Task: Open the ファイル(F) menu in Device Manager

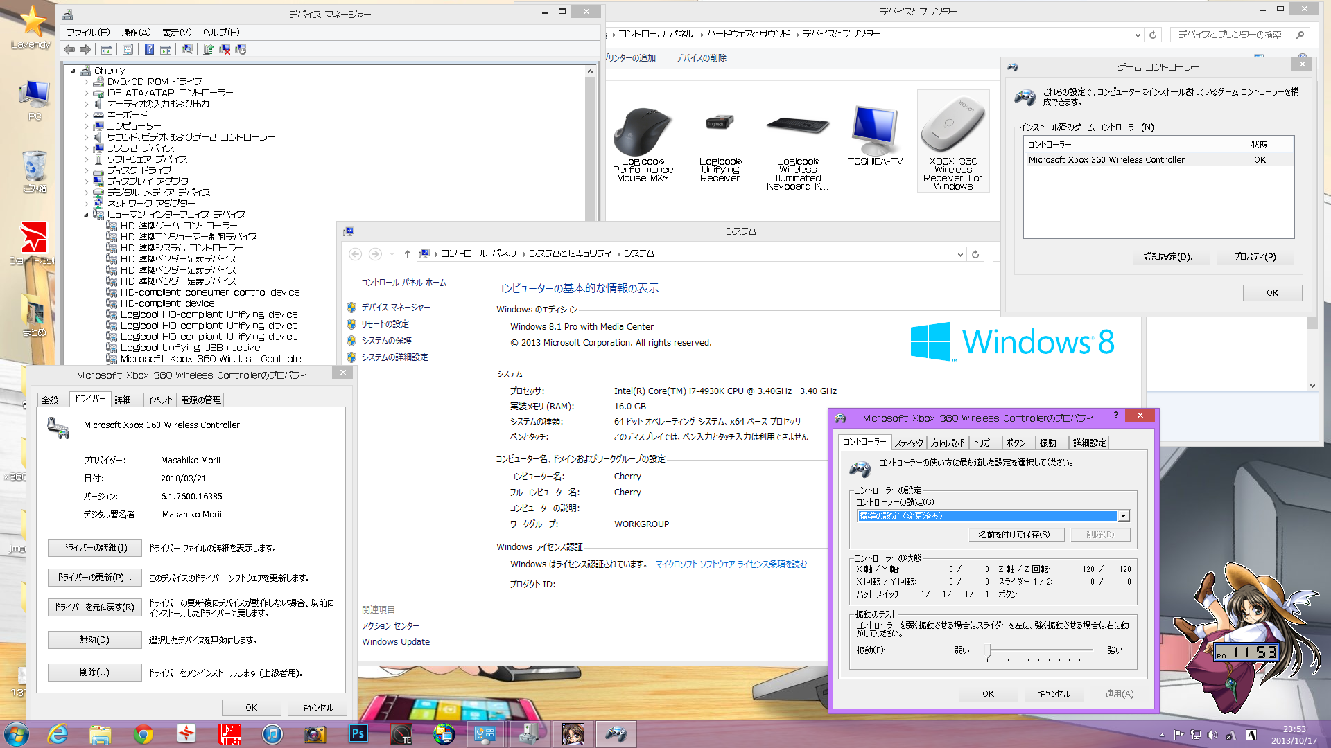Action: (x=88, y=33)
